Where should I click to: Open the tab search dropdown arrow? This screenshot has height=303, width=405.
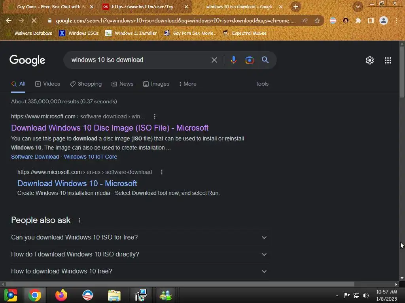point(358,7)
